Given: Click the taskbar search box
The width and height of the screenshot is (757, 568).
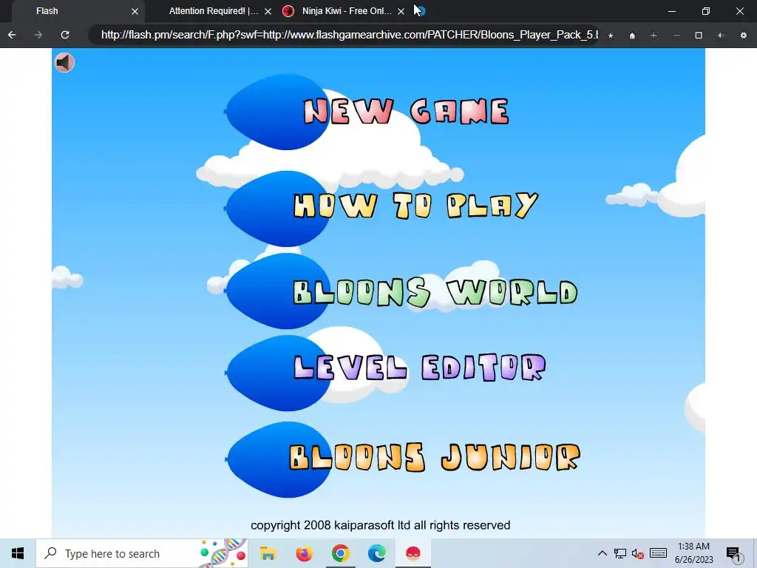Looking at the screenshot, I should [x=141, y=553].
